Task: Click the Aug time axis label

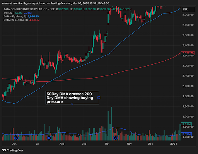Action: click(x=62, y=144)
